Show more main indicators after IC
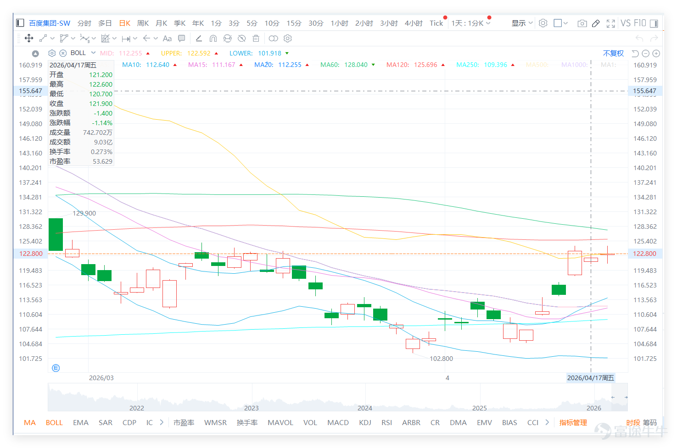This screenshot has height=448, width=677. click(x=162, y=422)
